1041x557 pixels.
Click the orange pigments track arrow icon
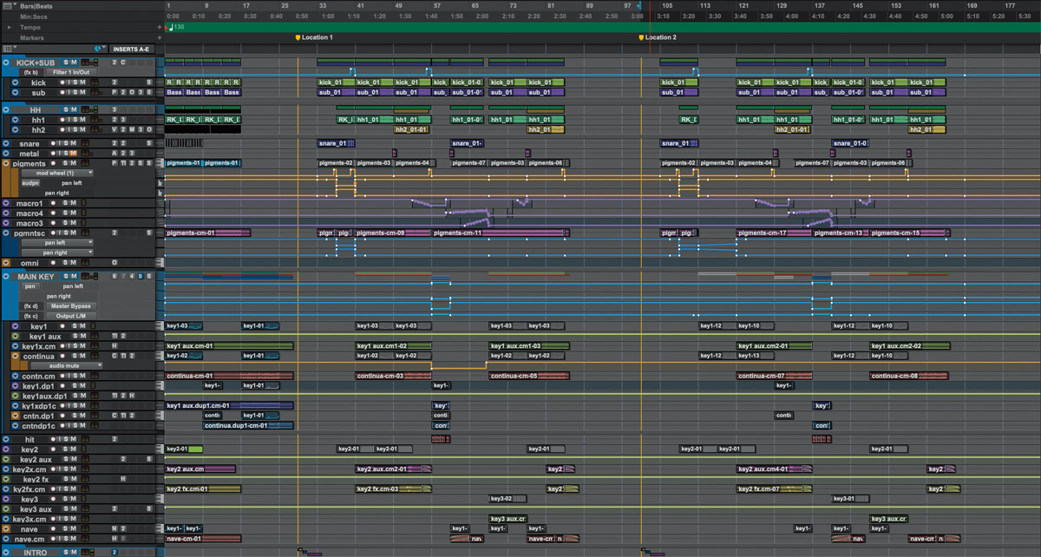(6, 163)
